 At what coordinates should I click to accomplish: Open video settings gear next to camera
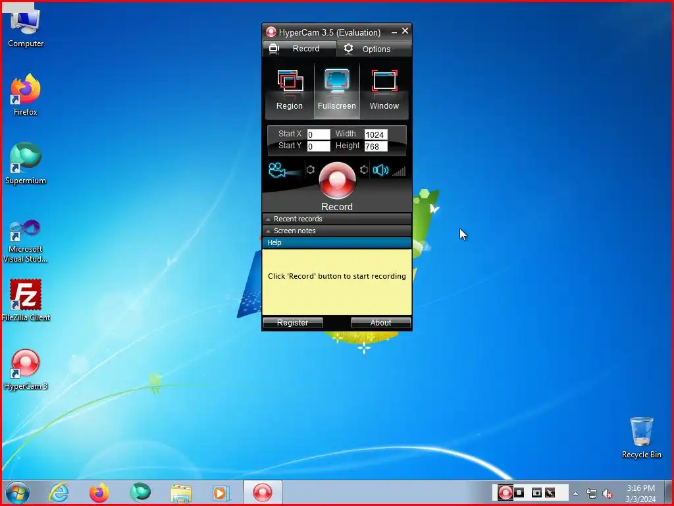tap(311, 170)
